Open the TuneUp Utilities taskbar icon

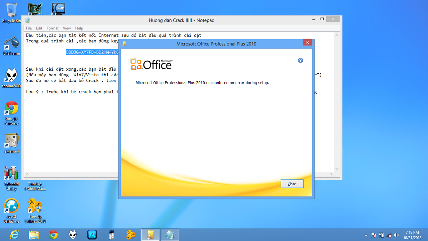point(131,235)
